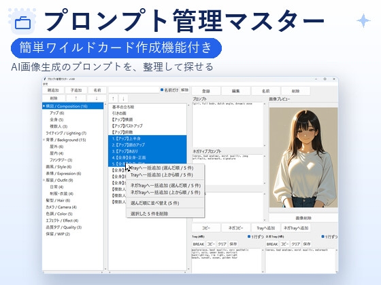Select 【アップ】バストアップ in the prompt list
The height and width of the screenshot is (285, 381).
click(x=127, y=126)
